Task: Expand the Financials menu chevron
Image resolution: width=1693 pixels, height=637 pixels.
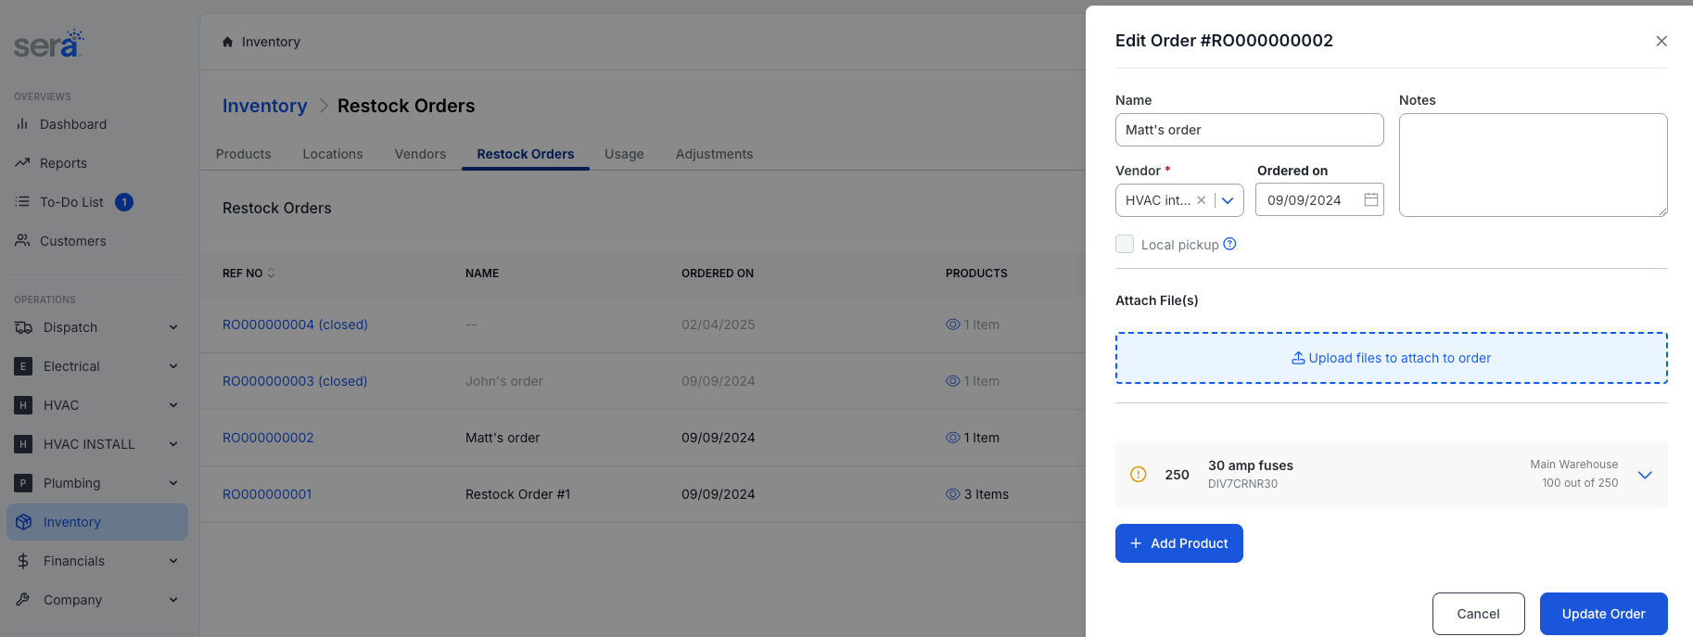Action: [173, 561]
